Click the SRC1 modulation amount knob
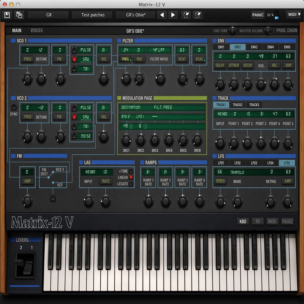The height and width of the screenshot is (304, 304). click(x=126, y=140)
